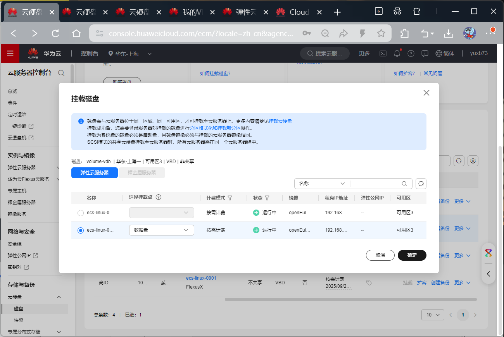
Task: Open the yuxb73 account menu
Action: click(x=479, y=53)
